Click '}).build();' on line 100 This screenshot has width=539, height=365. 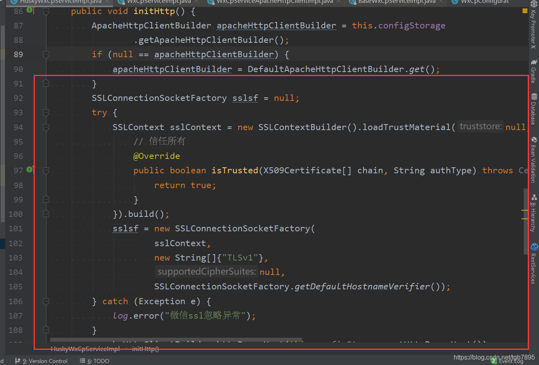coord(141,214)
